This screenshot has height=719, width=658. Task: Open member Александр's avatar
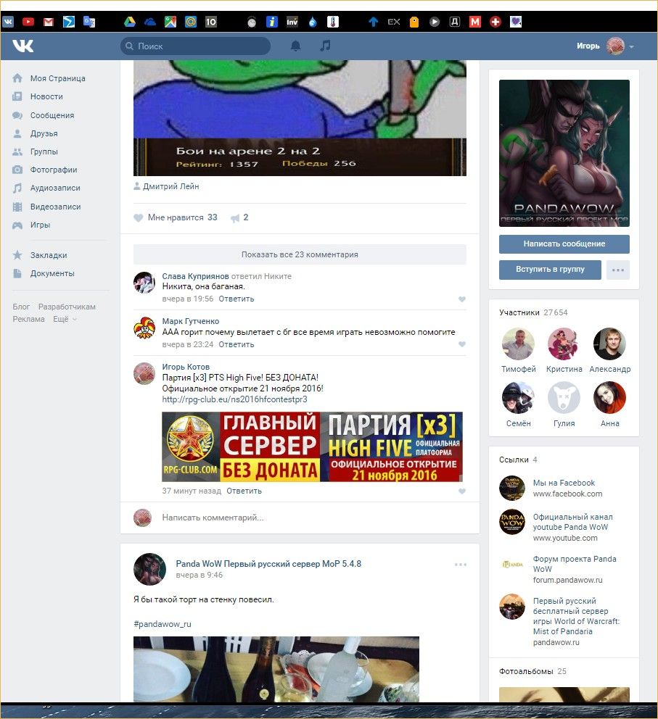(x=609, y=344)
